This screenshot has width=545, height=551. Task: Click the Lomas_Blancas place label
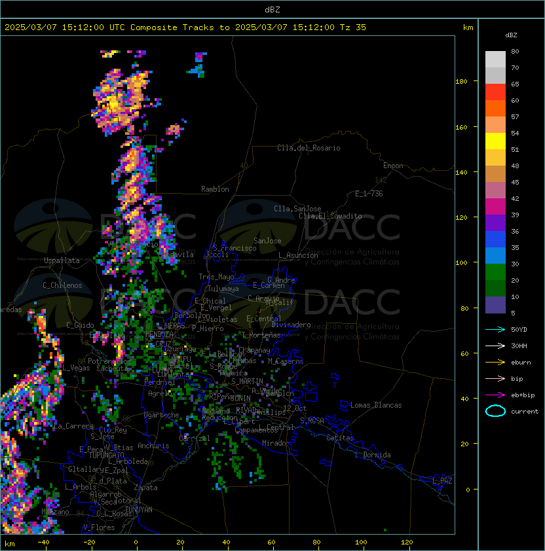coord(376,405)
